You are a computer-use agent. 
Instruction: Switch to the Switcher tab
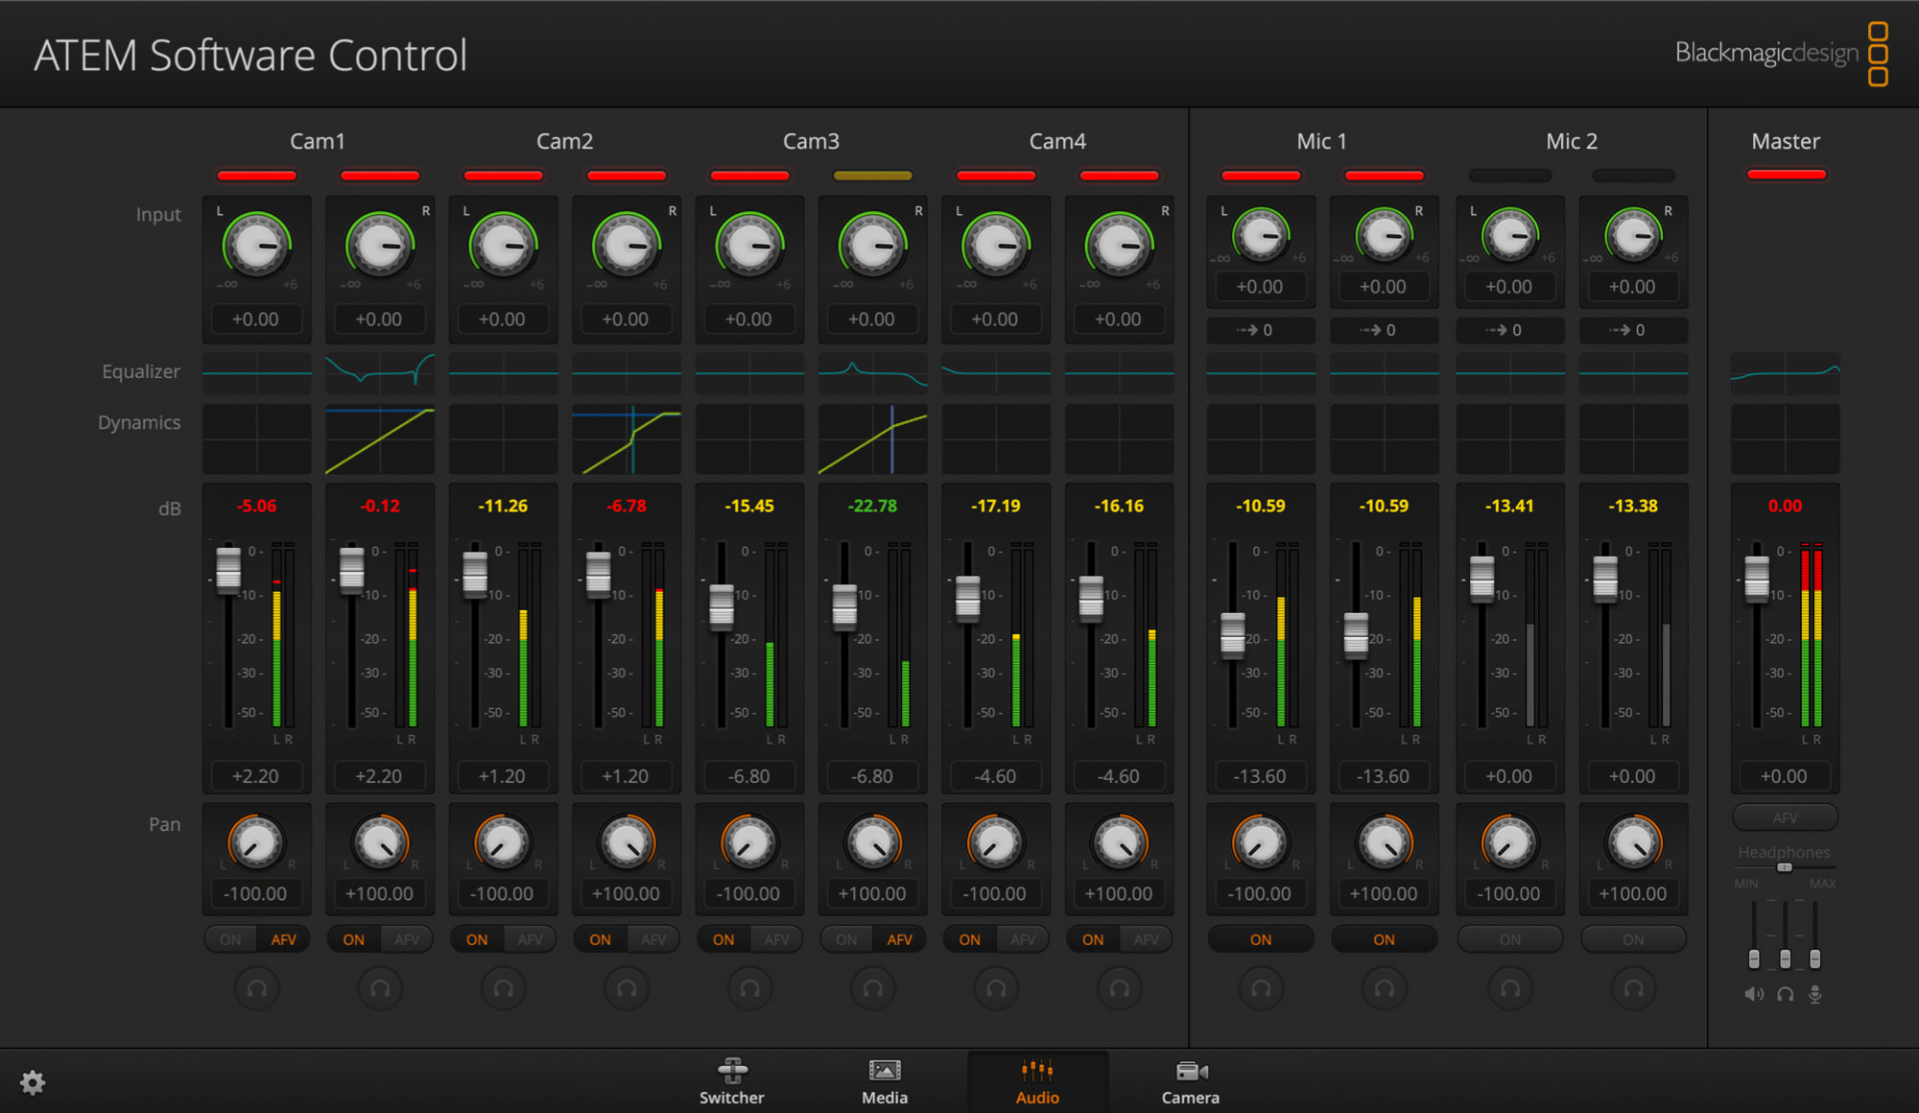click(731, 1081)
